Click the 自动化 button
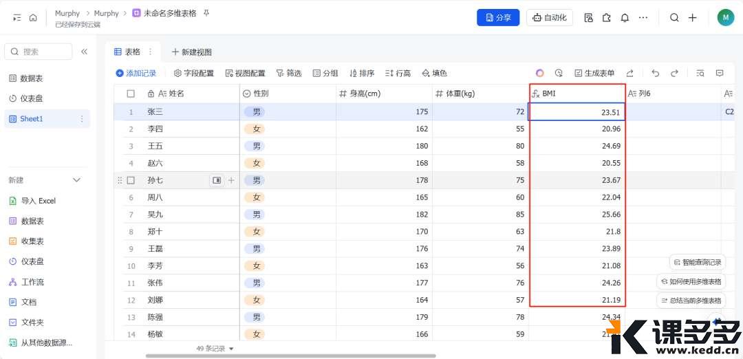743x359 pixels. (x=550, y=17)
